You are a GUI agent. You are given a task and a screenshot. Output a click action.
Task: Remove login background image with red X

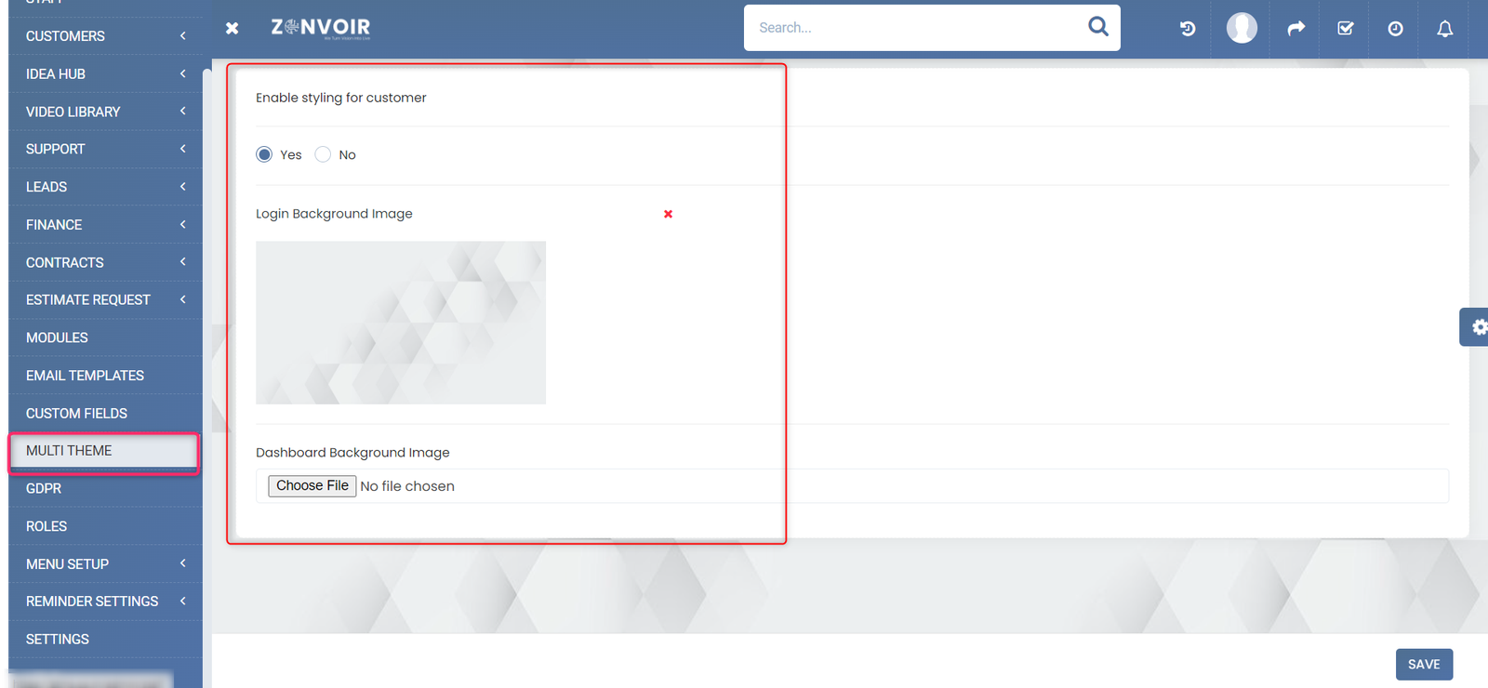[668, 214]
